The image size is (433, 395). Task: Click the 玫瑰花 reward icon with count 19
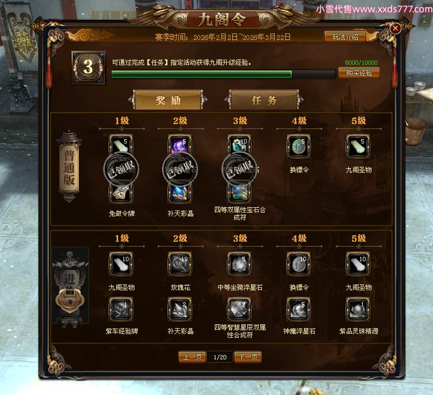pos(180,264)
